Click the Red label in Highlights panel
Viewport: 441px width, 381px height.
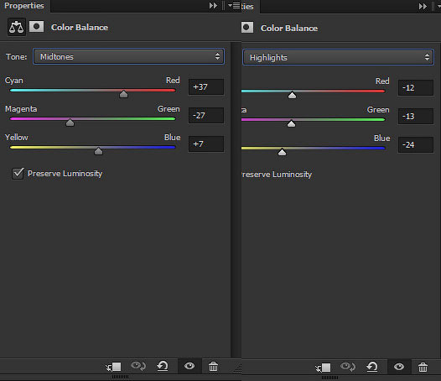coord(382,81)
